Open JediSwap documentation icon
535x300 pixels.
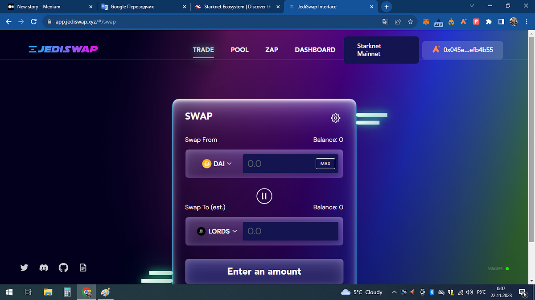click(x=82, y=267)
